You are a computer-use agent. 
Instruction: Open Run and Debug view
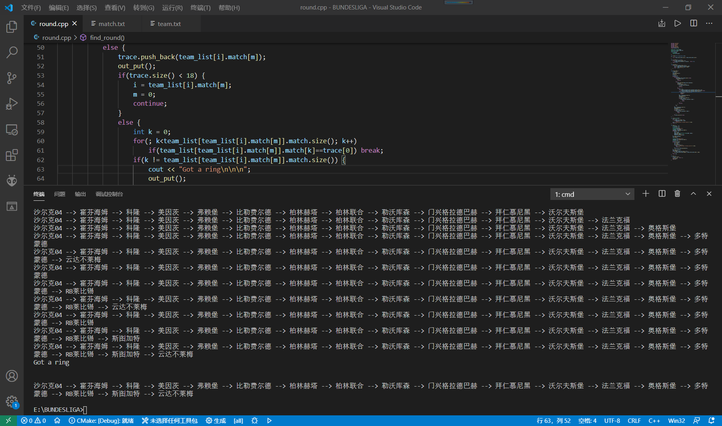12,104
